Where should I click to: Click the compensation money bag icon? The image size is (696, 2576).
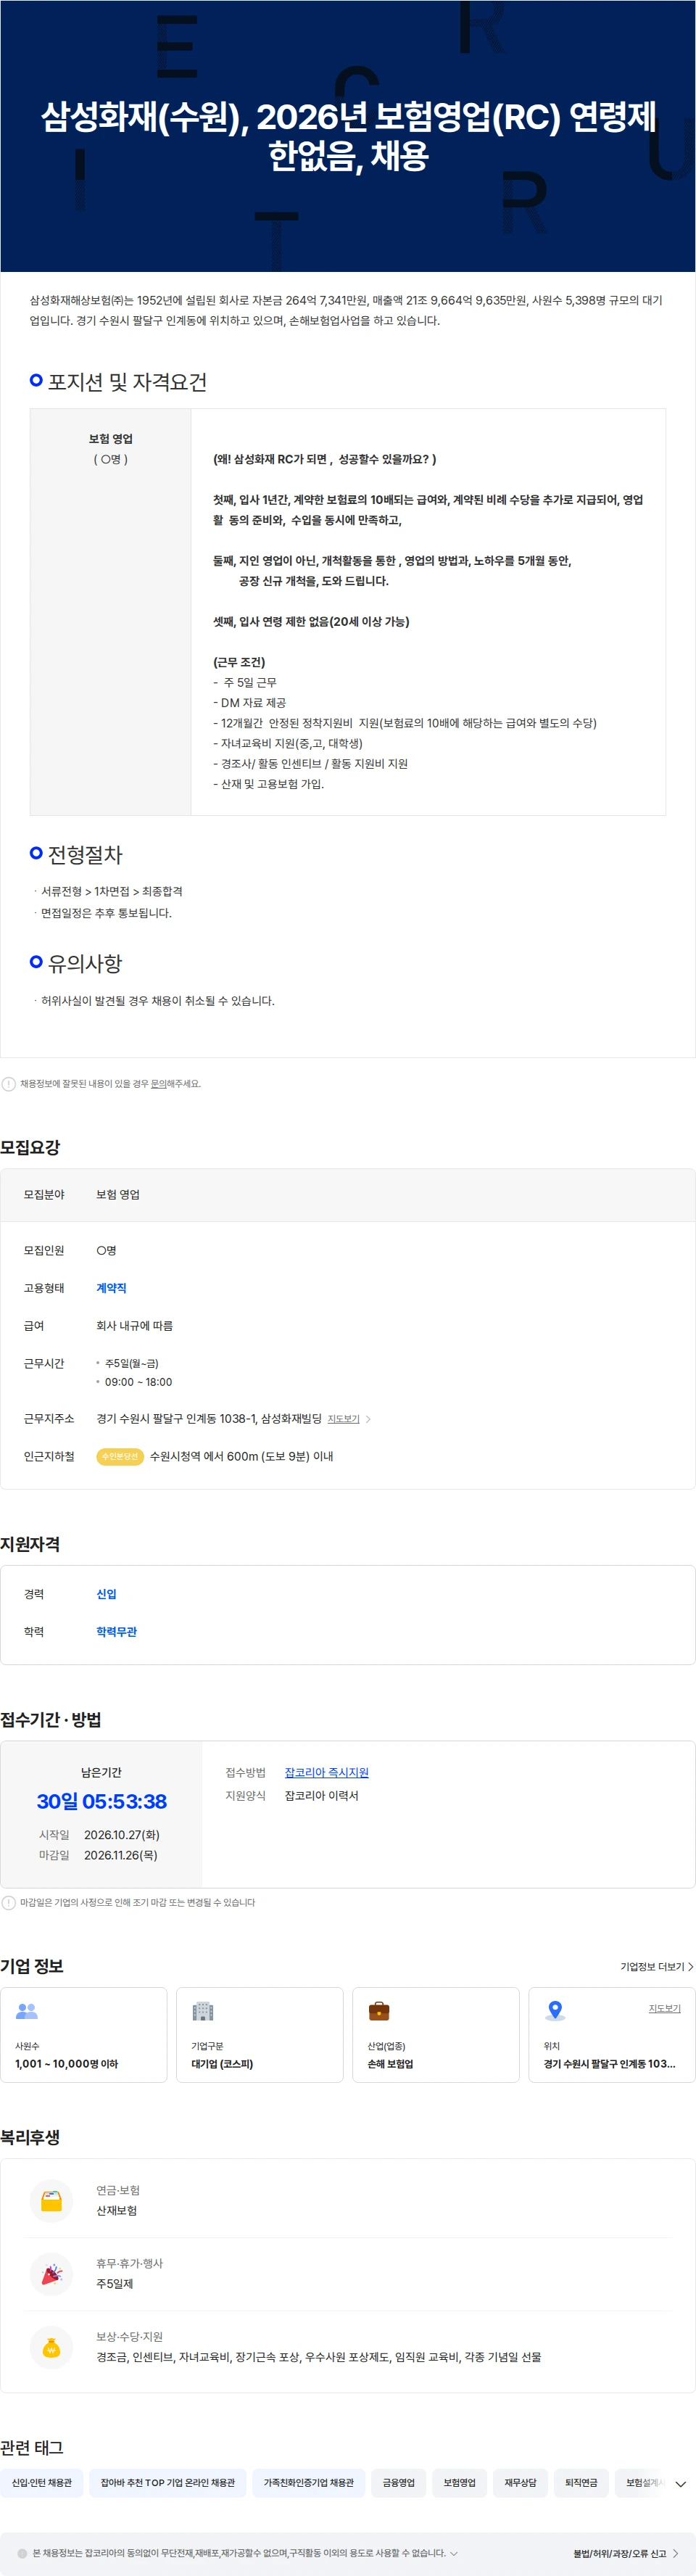pos(52,2347)
